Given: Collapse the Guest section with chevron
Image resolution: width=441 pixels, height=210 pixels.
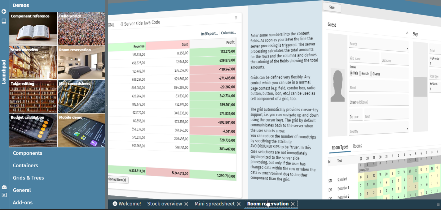Looking at the screenshot, I should tap(407, 33).
